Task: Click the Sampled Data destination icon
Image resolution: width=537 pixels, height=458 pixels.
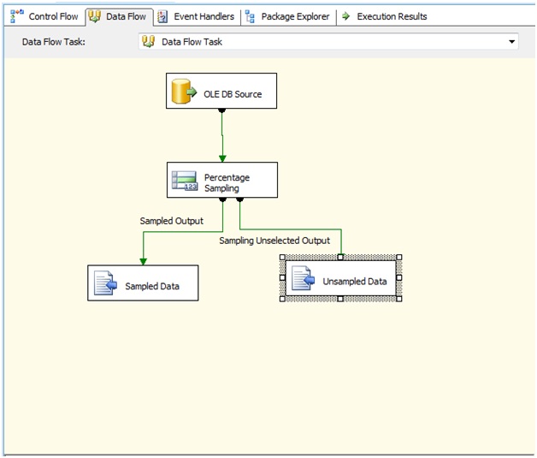Action: tap(105, 283)
